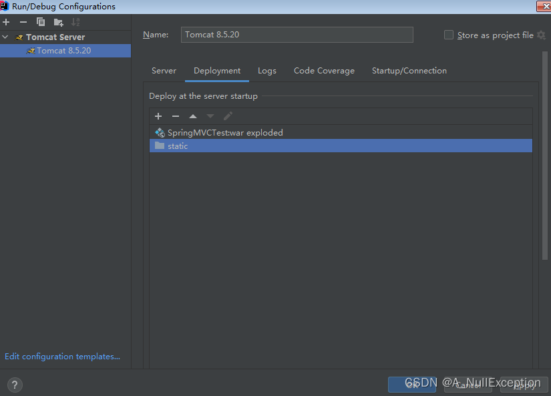Image resolution: width=551 pixels, height=396 pixels.
Task: Add a new run configuration
Action: [6, 22]
